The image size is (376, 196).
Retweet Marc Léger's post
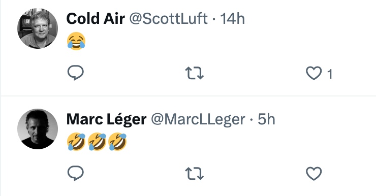pyautogui.click(x=195, y=174)
